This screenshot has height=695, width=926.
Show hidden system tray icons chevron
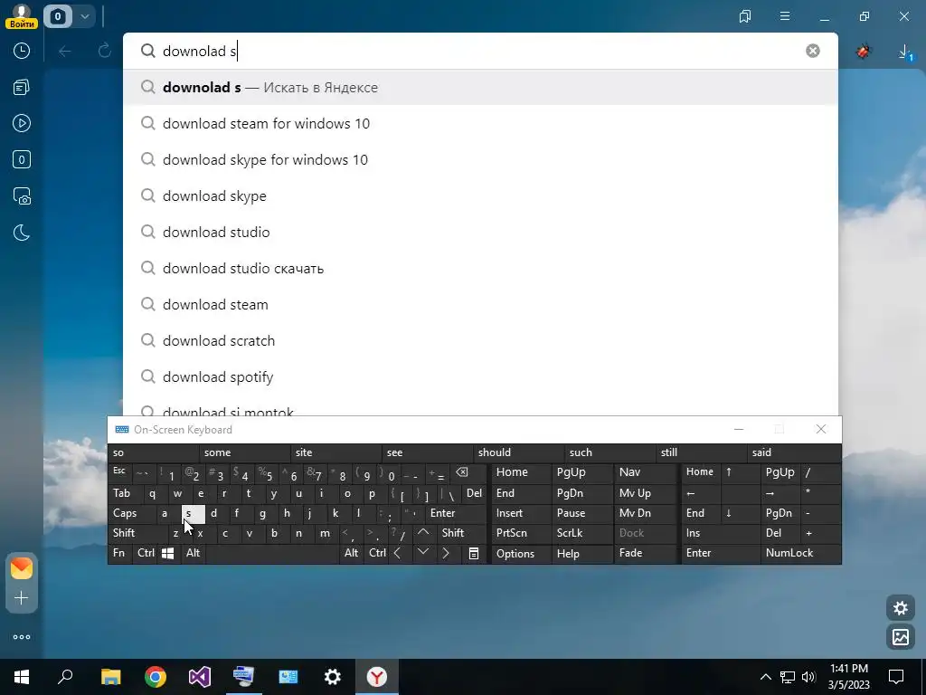[x=765, y=677]
